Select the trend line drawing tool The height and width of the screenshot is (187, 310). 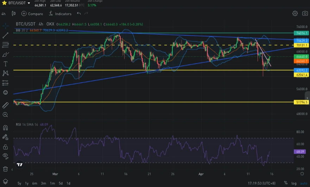point(5,35)
